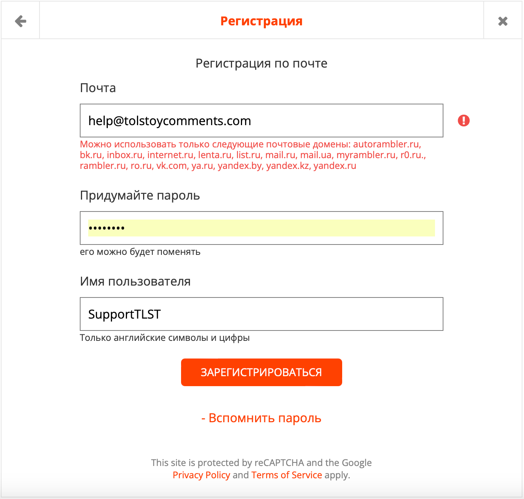Click yandex.ru at the end of error list
The width and height of the screenshot is (524, 499).
335,166
